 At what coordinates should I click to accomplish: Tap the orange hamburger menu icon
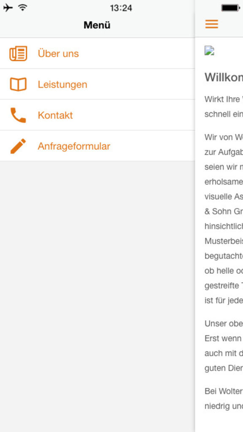(x=212, y=24)
